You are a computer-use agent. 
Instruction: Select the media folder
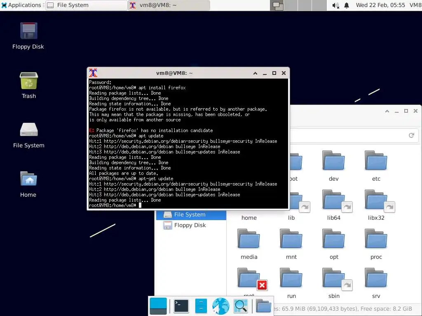249,244
